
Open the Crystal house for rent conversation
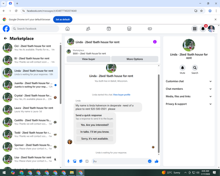click(x=29, y=97)
